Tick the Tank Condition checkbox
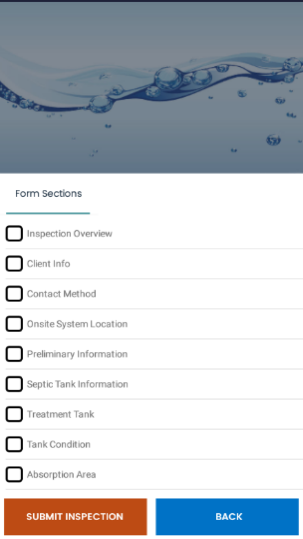The height and width of the screenshot is (539, 303). coord(14,444)
